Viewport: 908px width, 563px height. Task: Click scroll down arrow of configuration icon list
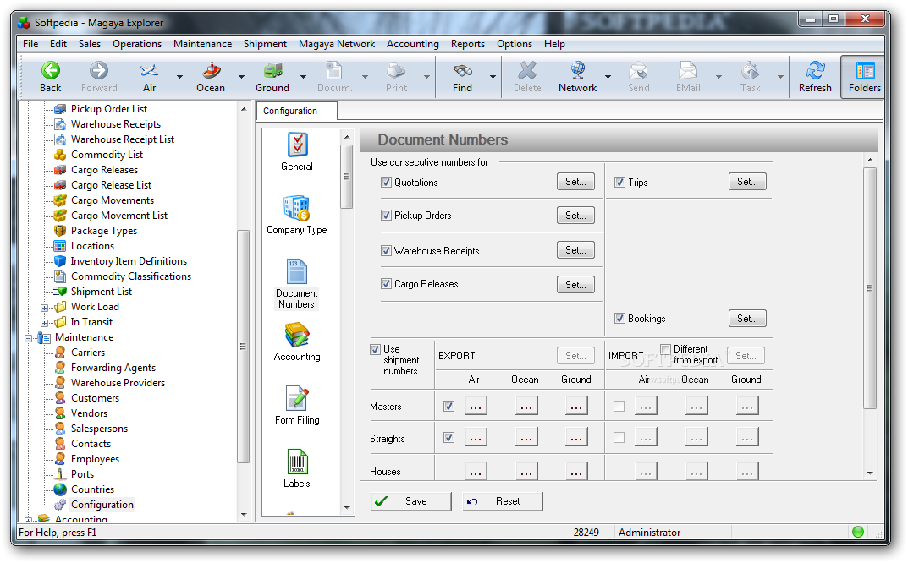pyautogui.click(x=347, y=508)
